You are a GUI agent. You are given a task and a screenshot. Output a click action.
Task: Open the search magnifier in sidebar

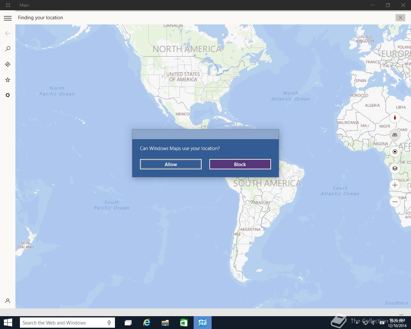[8, 49]
